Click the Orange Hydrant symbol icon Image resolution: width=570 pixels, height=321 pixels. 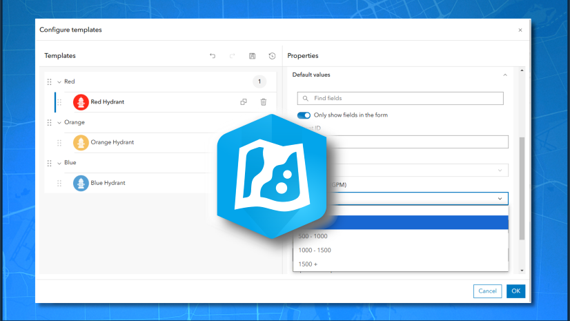tap(81, 142)
